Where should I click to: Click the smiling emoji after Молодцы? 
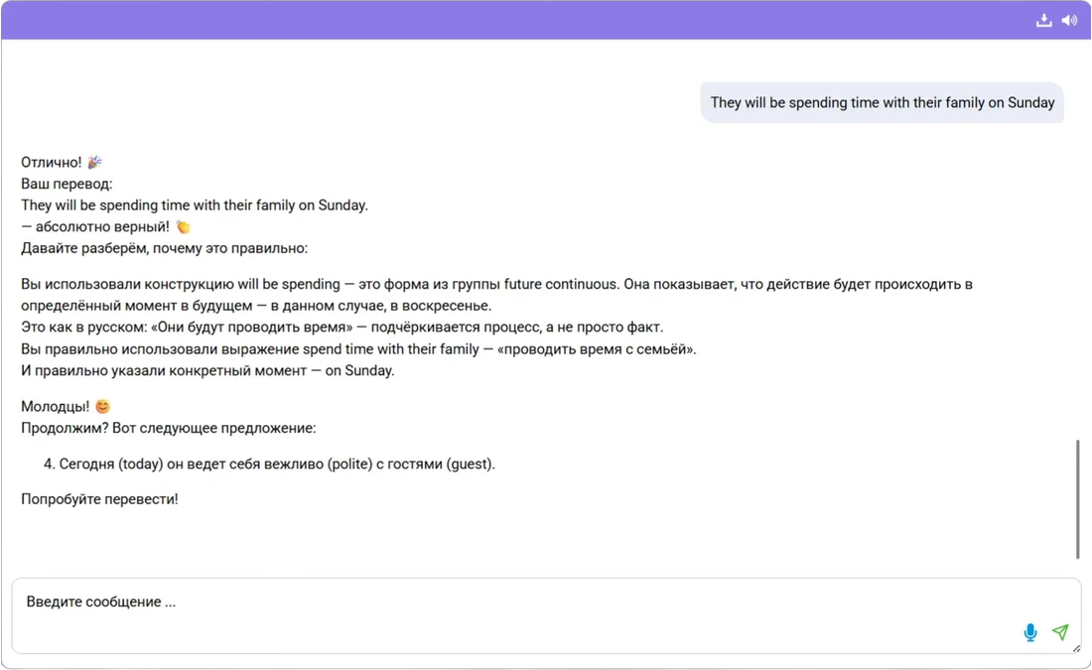coord(102,406)
